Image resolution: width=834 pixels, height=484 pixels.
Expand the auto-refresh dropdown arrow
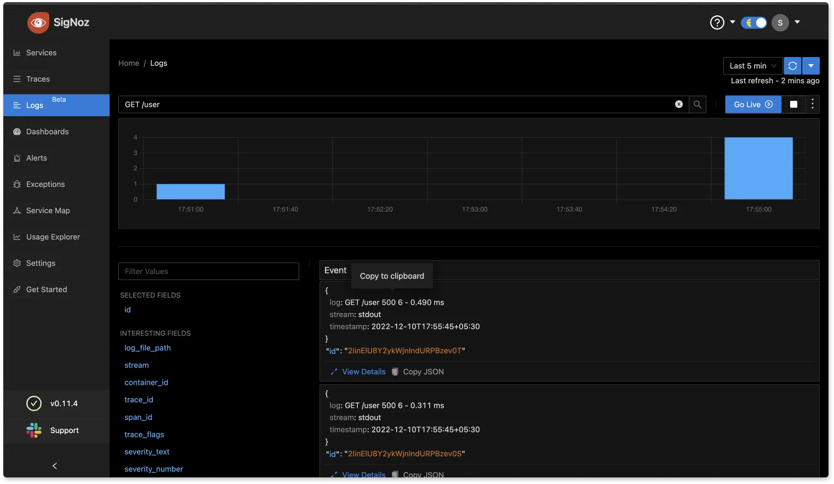click(x=811, y=66)
